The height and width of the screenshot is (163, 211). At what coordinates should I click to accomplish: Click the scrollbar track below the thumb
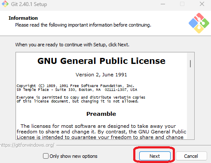(x=190, y=103)
